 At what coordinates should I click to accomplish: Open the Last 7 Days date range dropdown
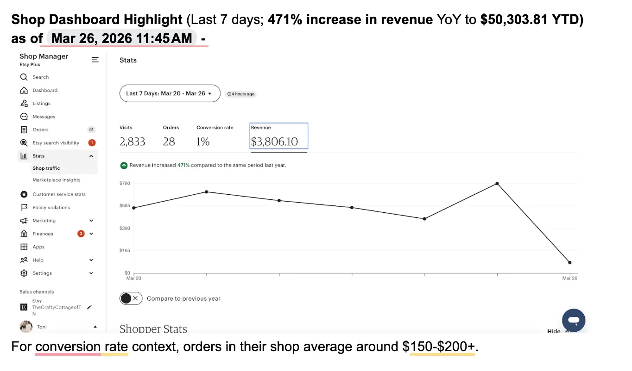tap(170, 93)
